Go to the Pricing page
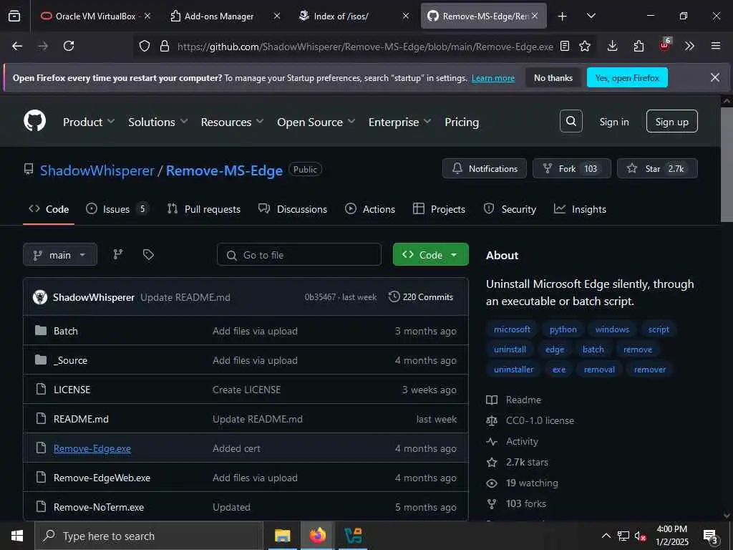This screenshot has height=550, width=733. pyautogui.click(x=462, y=122)
